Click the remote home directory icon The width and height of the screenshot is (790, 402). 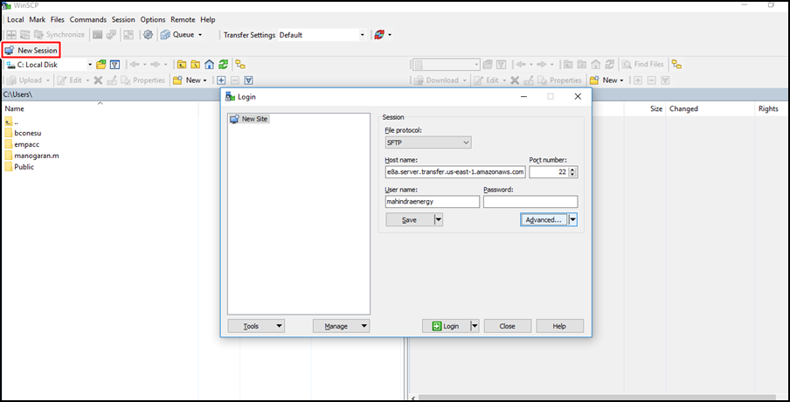click(595, 65)
